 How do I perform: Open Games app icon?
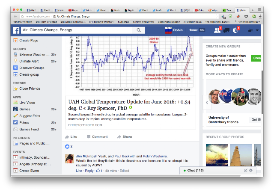click(x=15, y=109)
